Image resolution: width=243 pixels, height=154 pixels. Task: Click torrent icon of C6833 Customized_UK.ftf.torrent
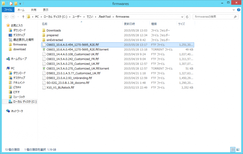tap(44, 68)
